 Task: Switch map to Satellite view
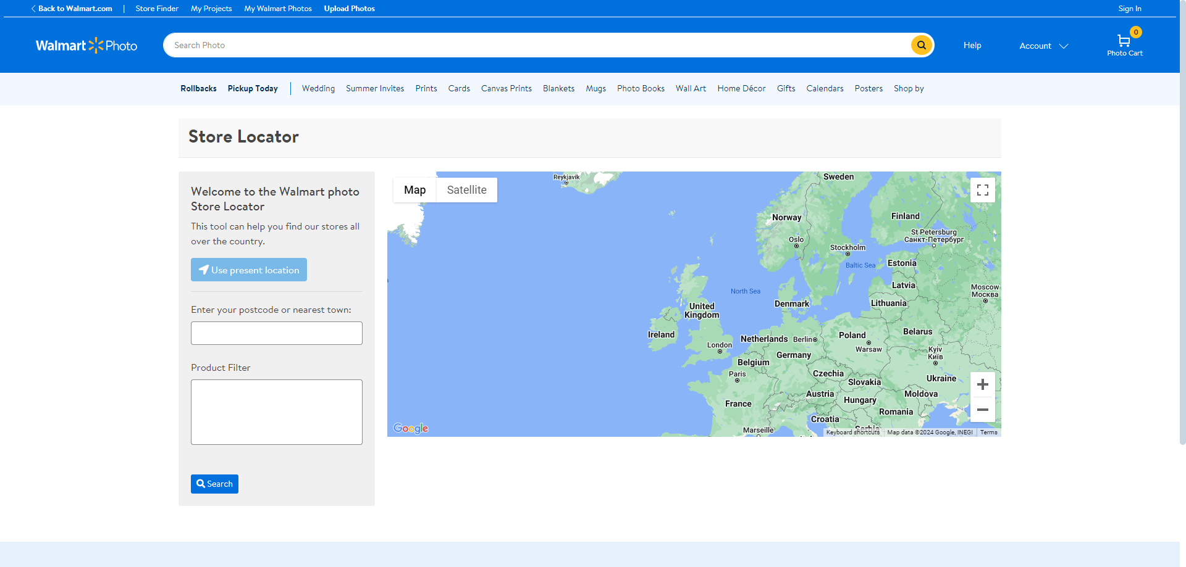[466, 190]
